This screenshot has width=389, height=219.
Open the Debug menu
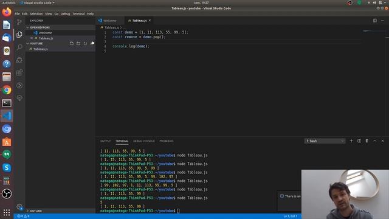point(65,14)
